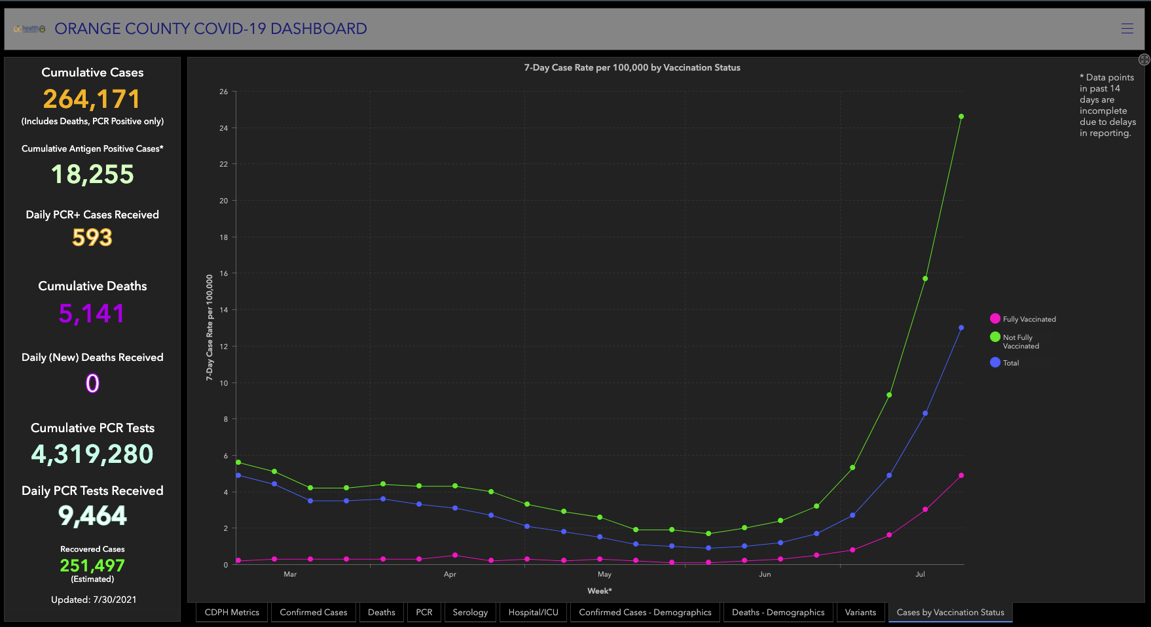Image resolution: width=1151 pixels, height=627 pixels.
Task: Click the Mar label on x-axis
Action: point(290,574)
